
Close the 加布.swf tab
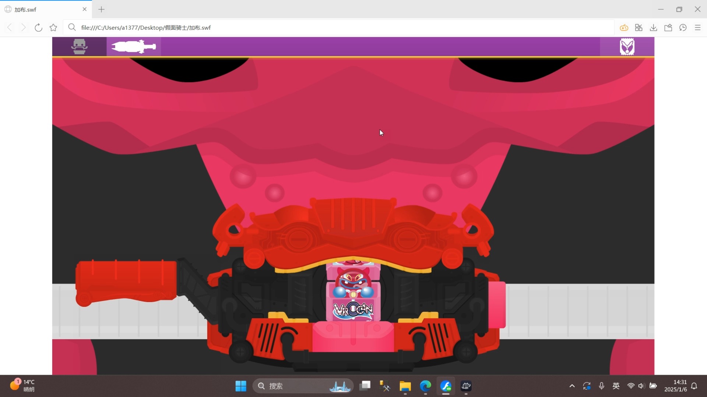(85, 9)
